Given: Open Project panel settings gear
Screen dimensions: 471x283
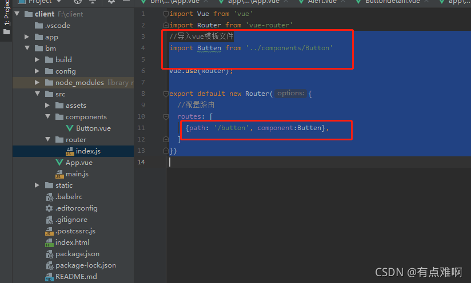Looking at the screenshot, I should pyautogui.click(x=111, y=2).
